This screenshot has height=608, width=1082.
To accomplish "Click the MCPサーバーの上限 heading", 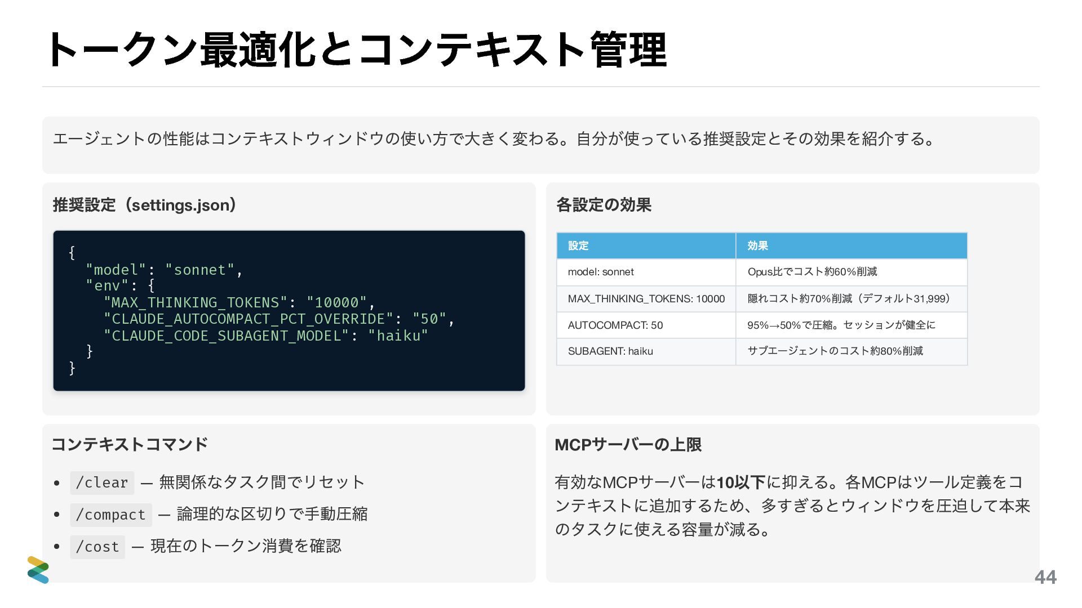I will 628,445.
